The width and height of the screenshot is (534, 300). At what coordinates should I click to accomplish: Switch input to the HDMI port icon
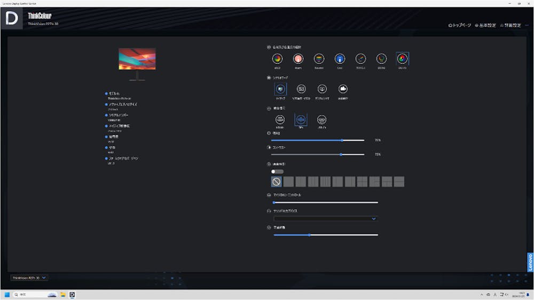pos(280,119)
